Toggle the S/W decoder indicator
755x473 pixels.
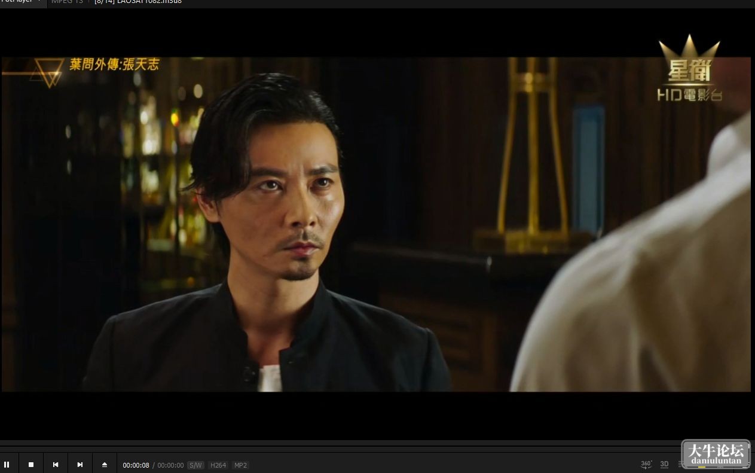coord(195,465)
